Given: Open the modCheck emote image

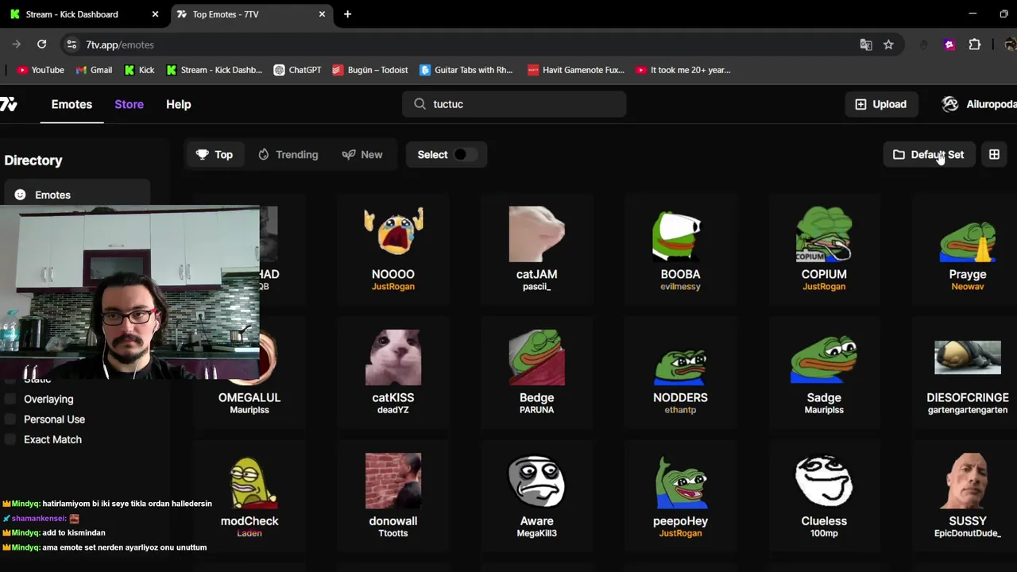Looking at the screenshot, I should pyautogui.click(x=249, y=481).
